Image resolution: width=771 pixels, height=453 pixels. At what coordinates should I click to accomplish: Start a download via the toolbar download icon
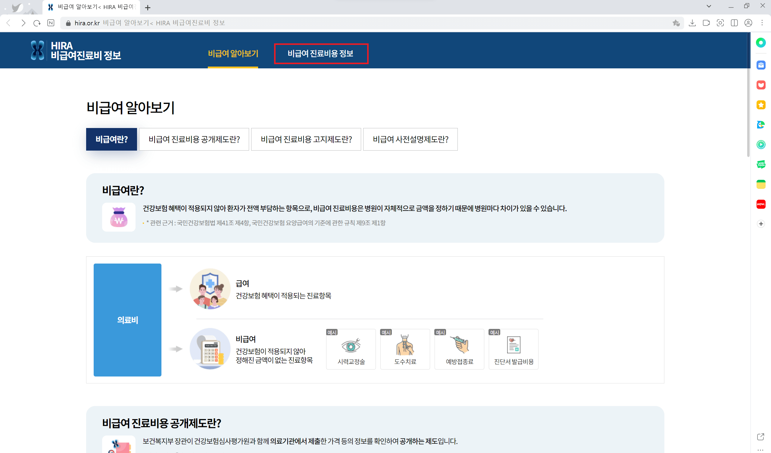coord(692,23)
